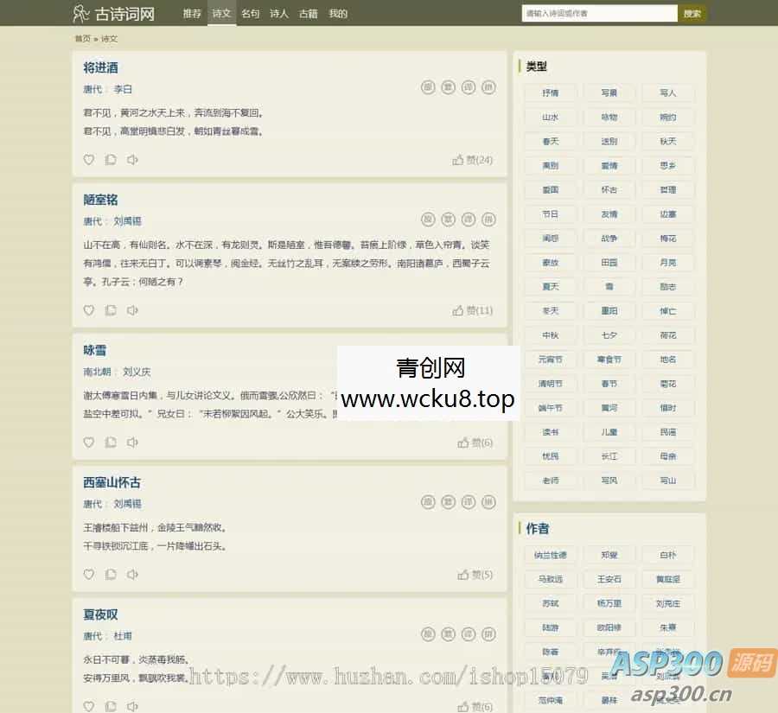Image resolution: width=778 pixels, height=713 pixels.
Task: Click the copy icon under 陋室铭
Action: (x=111, y=310)
